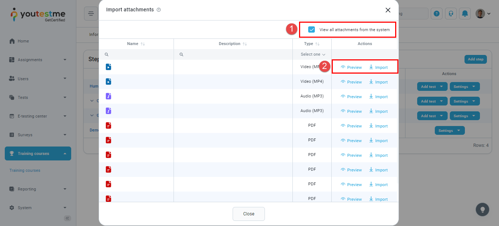This screenshot has height=226, width=499.
Task: Sort by Name column arrows
Action: click(x=143, y=44)
